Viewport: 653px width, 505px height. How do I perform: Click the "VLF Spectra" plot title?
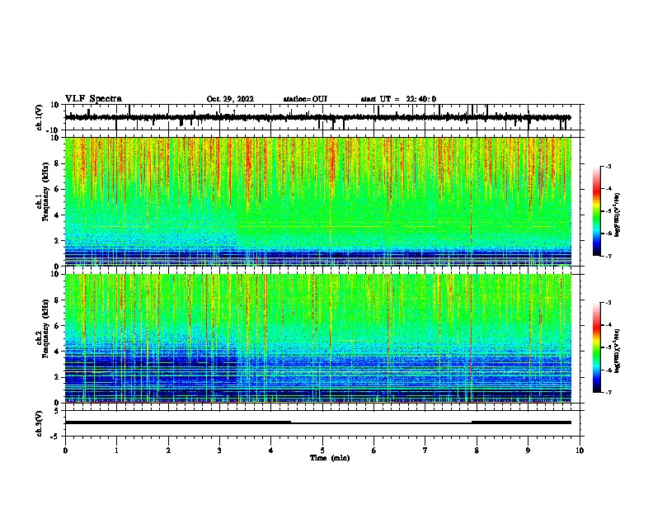coord(93,99)
